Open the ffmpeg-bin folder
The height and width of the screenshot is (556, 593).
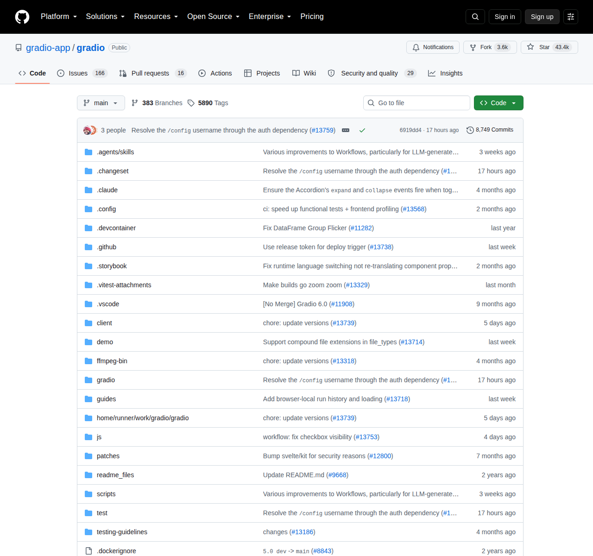pyautogui.click(x=112, y=361)
